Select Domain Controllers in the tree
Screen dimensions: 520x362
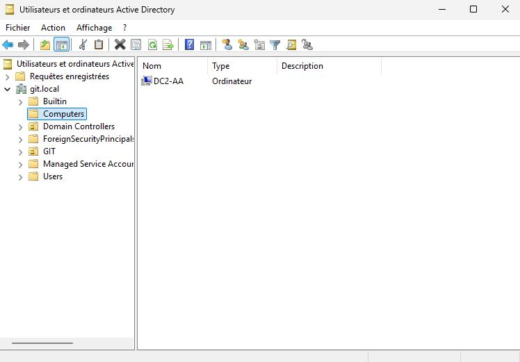click(x=79, y=126)
